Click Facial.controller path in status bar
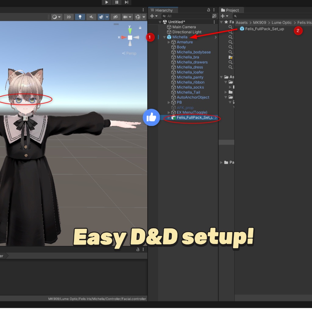This screenshot has height=312, width=312. pyautogui.click(x=97, y=299)
